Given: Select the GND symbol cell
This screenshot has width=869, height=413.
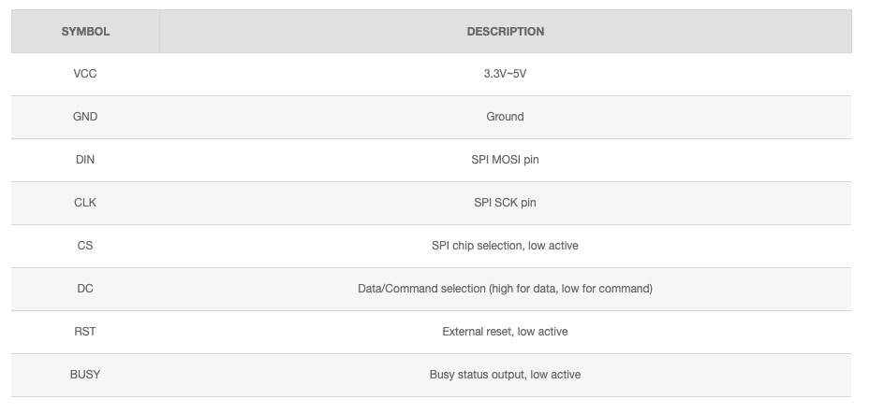Looking at the screenshot, I should pyautogui.click(x=85, y=117).
